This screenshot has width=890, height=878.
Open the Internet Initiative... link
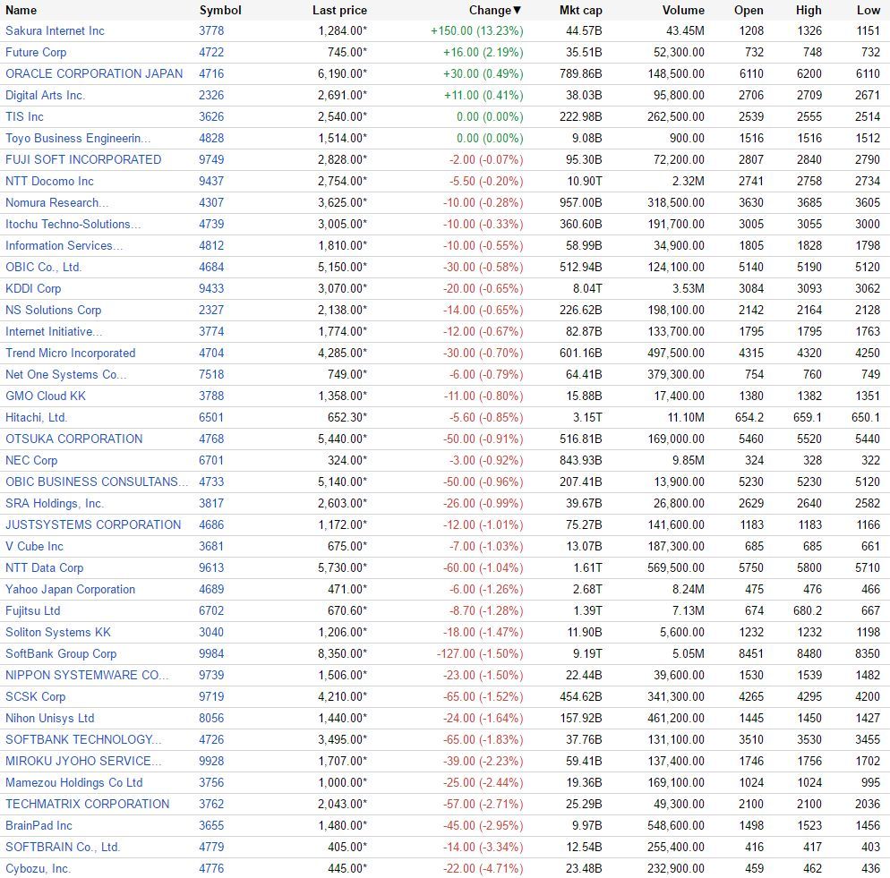pos(54,331)
